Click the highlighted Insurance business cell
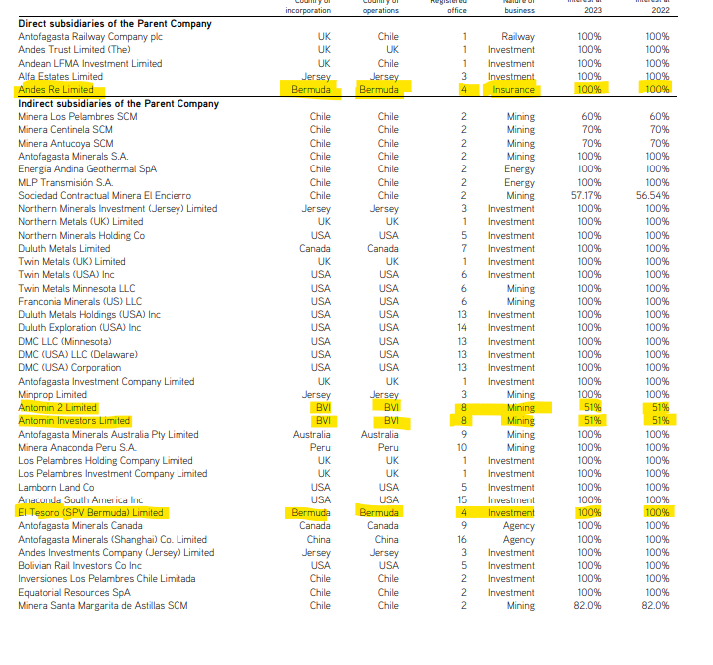 click(513, 90)
